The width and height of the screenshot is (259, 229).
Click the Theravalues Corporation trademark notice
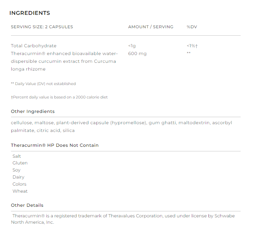click(123, 219)
